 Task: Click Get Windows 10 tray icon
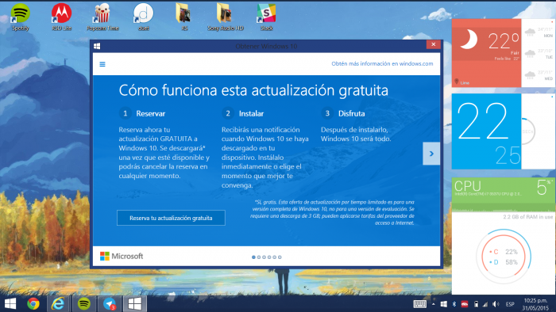pos(443,304)
